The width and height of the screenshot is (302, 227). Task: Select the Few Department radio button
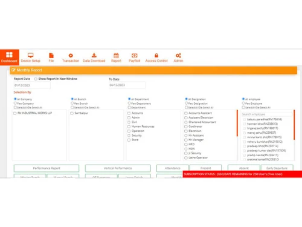point(129,103)
